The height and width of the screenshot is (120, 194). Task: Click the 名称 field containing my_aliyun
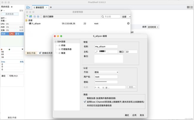click(106, 46)
